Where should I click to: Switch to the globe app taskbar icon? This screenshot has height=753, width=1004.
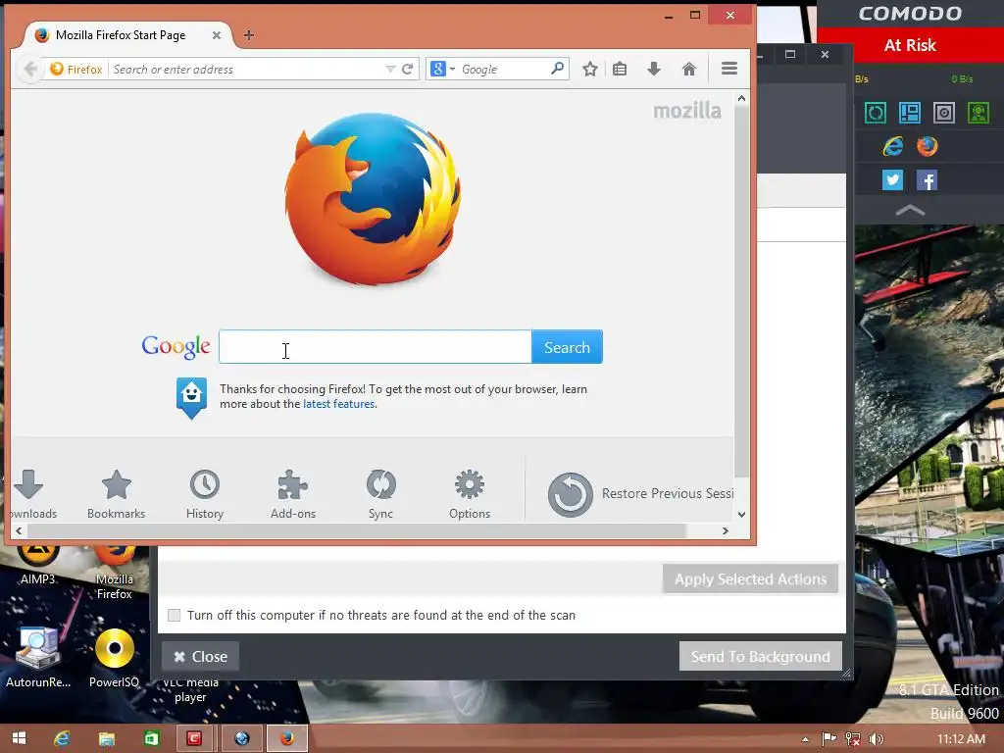click(x=241, y=738)
